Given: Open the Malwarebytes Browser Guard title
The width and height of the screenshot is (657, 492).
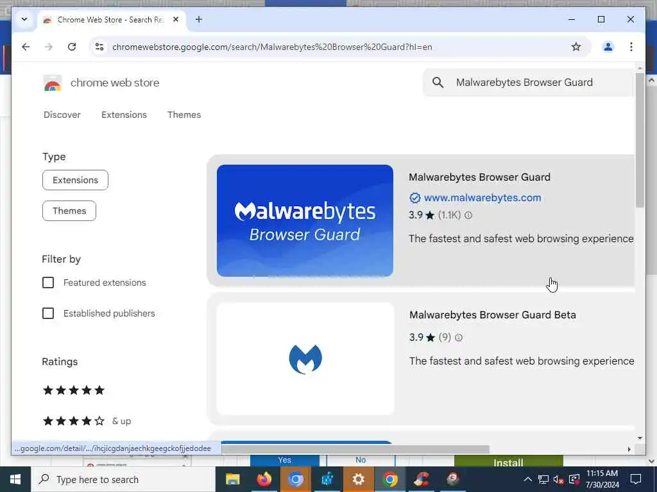Looking at the screenshot, I should coord(480,177).
